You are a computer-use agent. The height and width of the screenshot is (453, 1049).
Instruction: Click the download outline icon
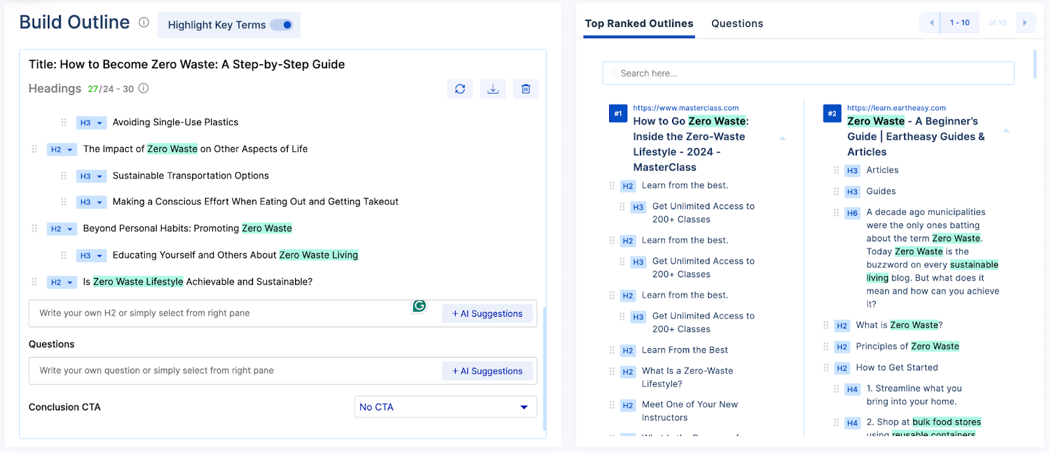pyautogui.click(x=493, y=89)
